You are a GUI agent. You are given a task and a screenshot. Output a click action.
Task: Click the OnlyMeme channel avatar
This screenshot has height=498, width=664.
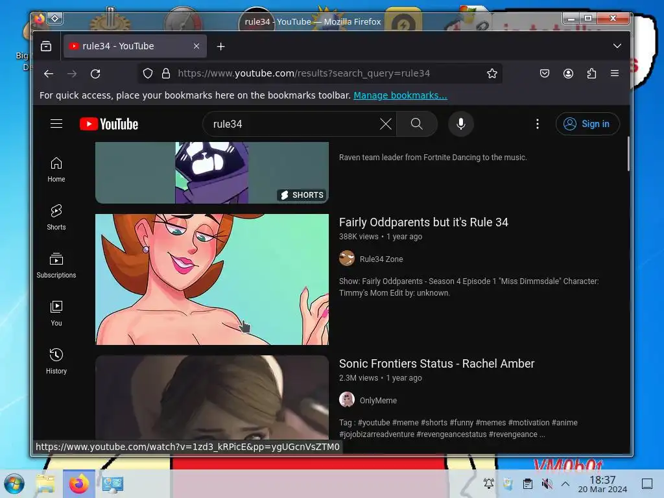pos(347,399)
